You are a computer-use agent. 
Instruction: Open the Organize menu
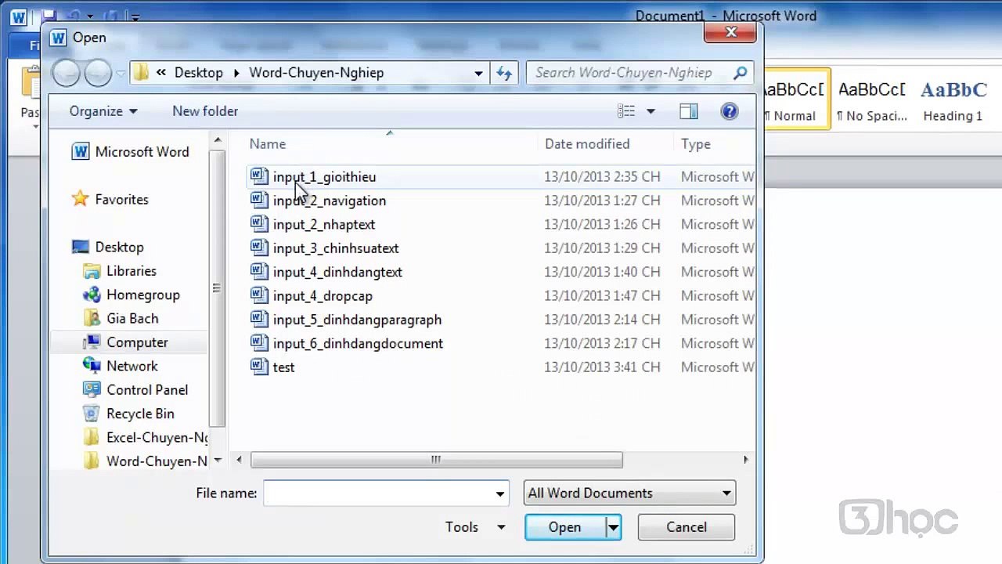point(103,111)
